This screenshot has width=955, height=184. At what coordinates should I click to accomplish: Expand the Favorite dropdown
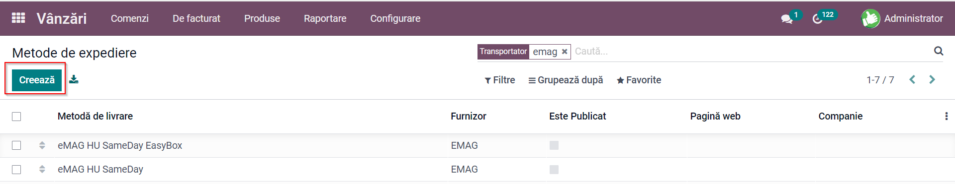click(639, 80)
